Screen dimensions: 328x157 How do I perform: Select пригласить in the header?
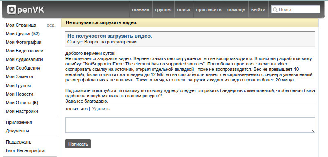tap(209, 9)
